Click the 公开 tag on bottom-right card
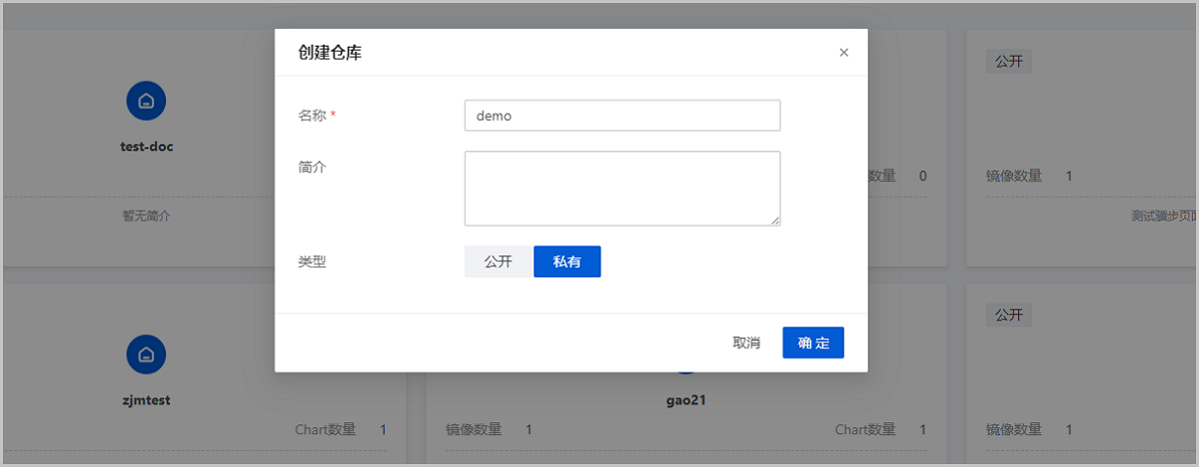Viewport: 1199px width, 467px height. click(x=1008, y=315)
